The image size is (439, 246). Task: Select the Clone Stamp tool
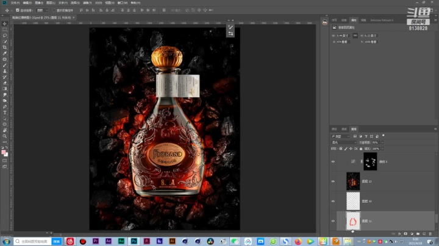point(5,71)
